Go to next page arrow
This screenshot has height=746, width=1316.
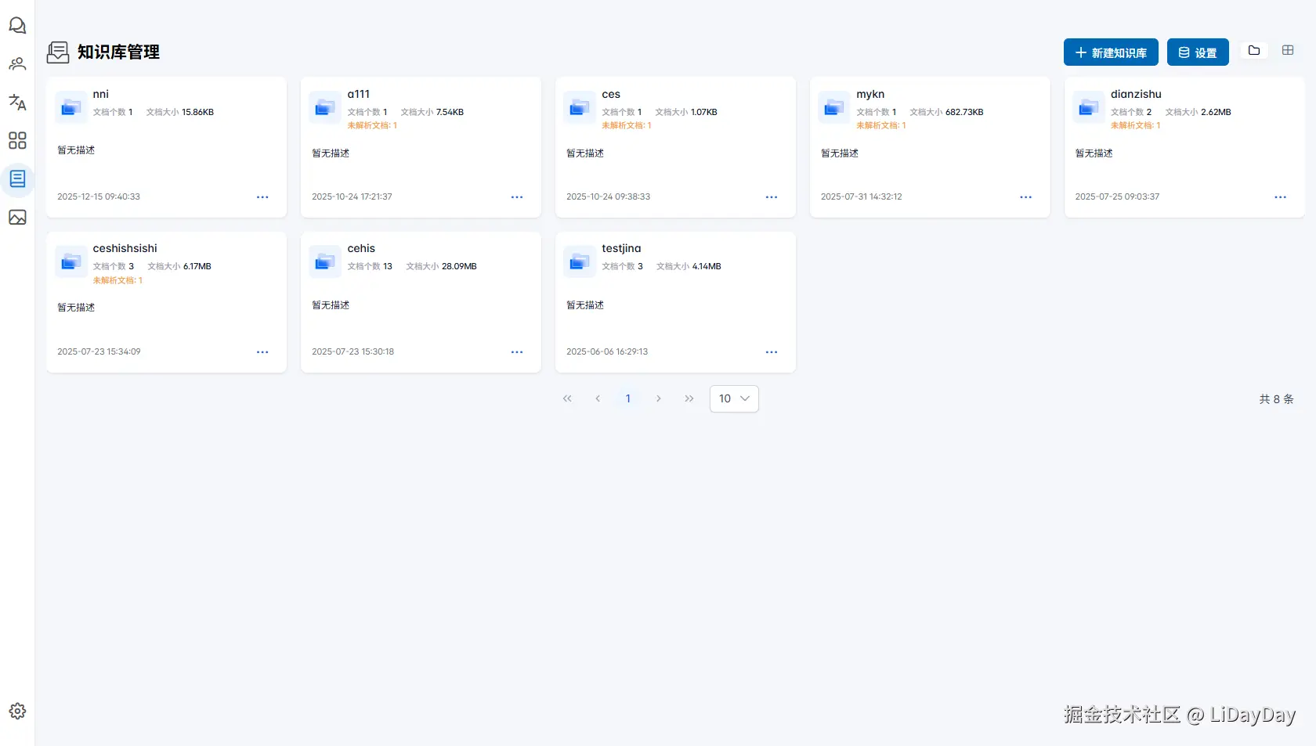click(x=659, y=398)
